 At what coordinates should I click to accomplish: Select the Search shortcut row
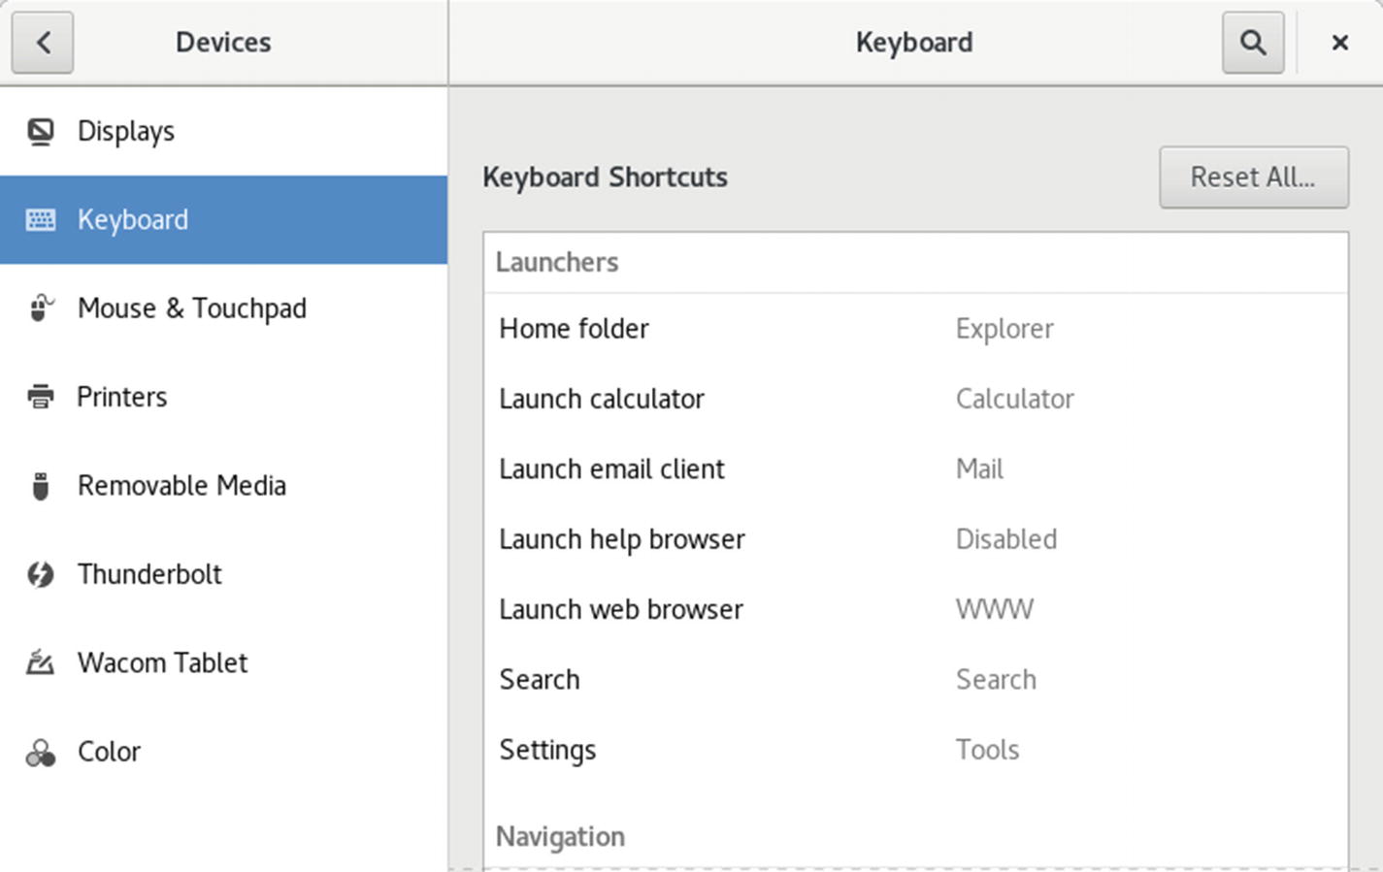[915, 680]
